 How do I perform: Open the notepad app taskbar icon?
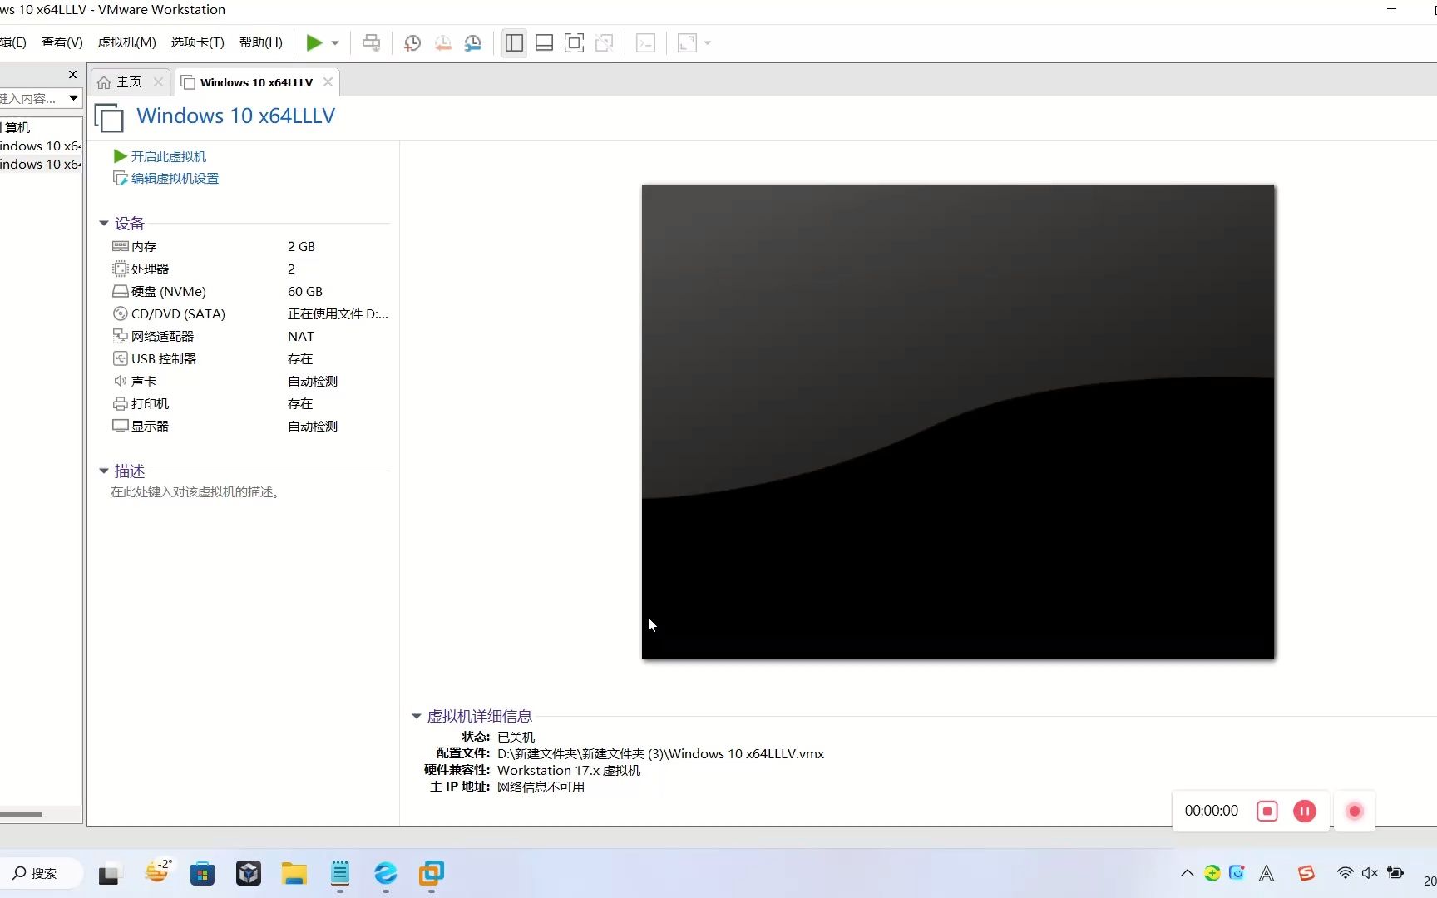(340, 873)
